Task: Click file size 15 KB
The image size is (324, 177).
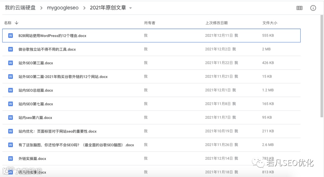Action: click(x=267, y=76)
